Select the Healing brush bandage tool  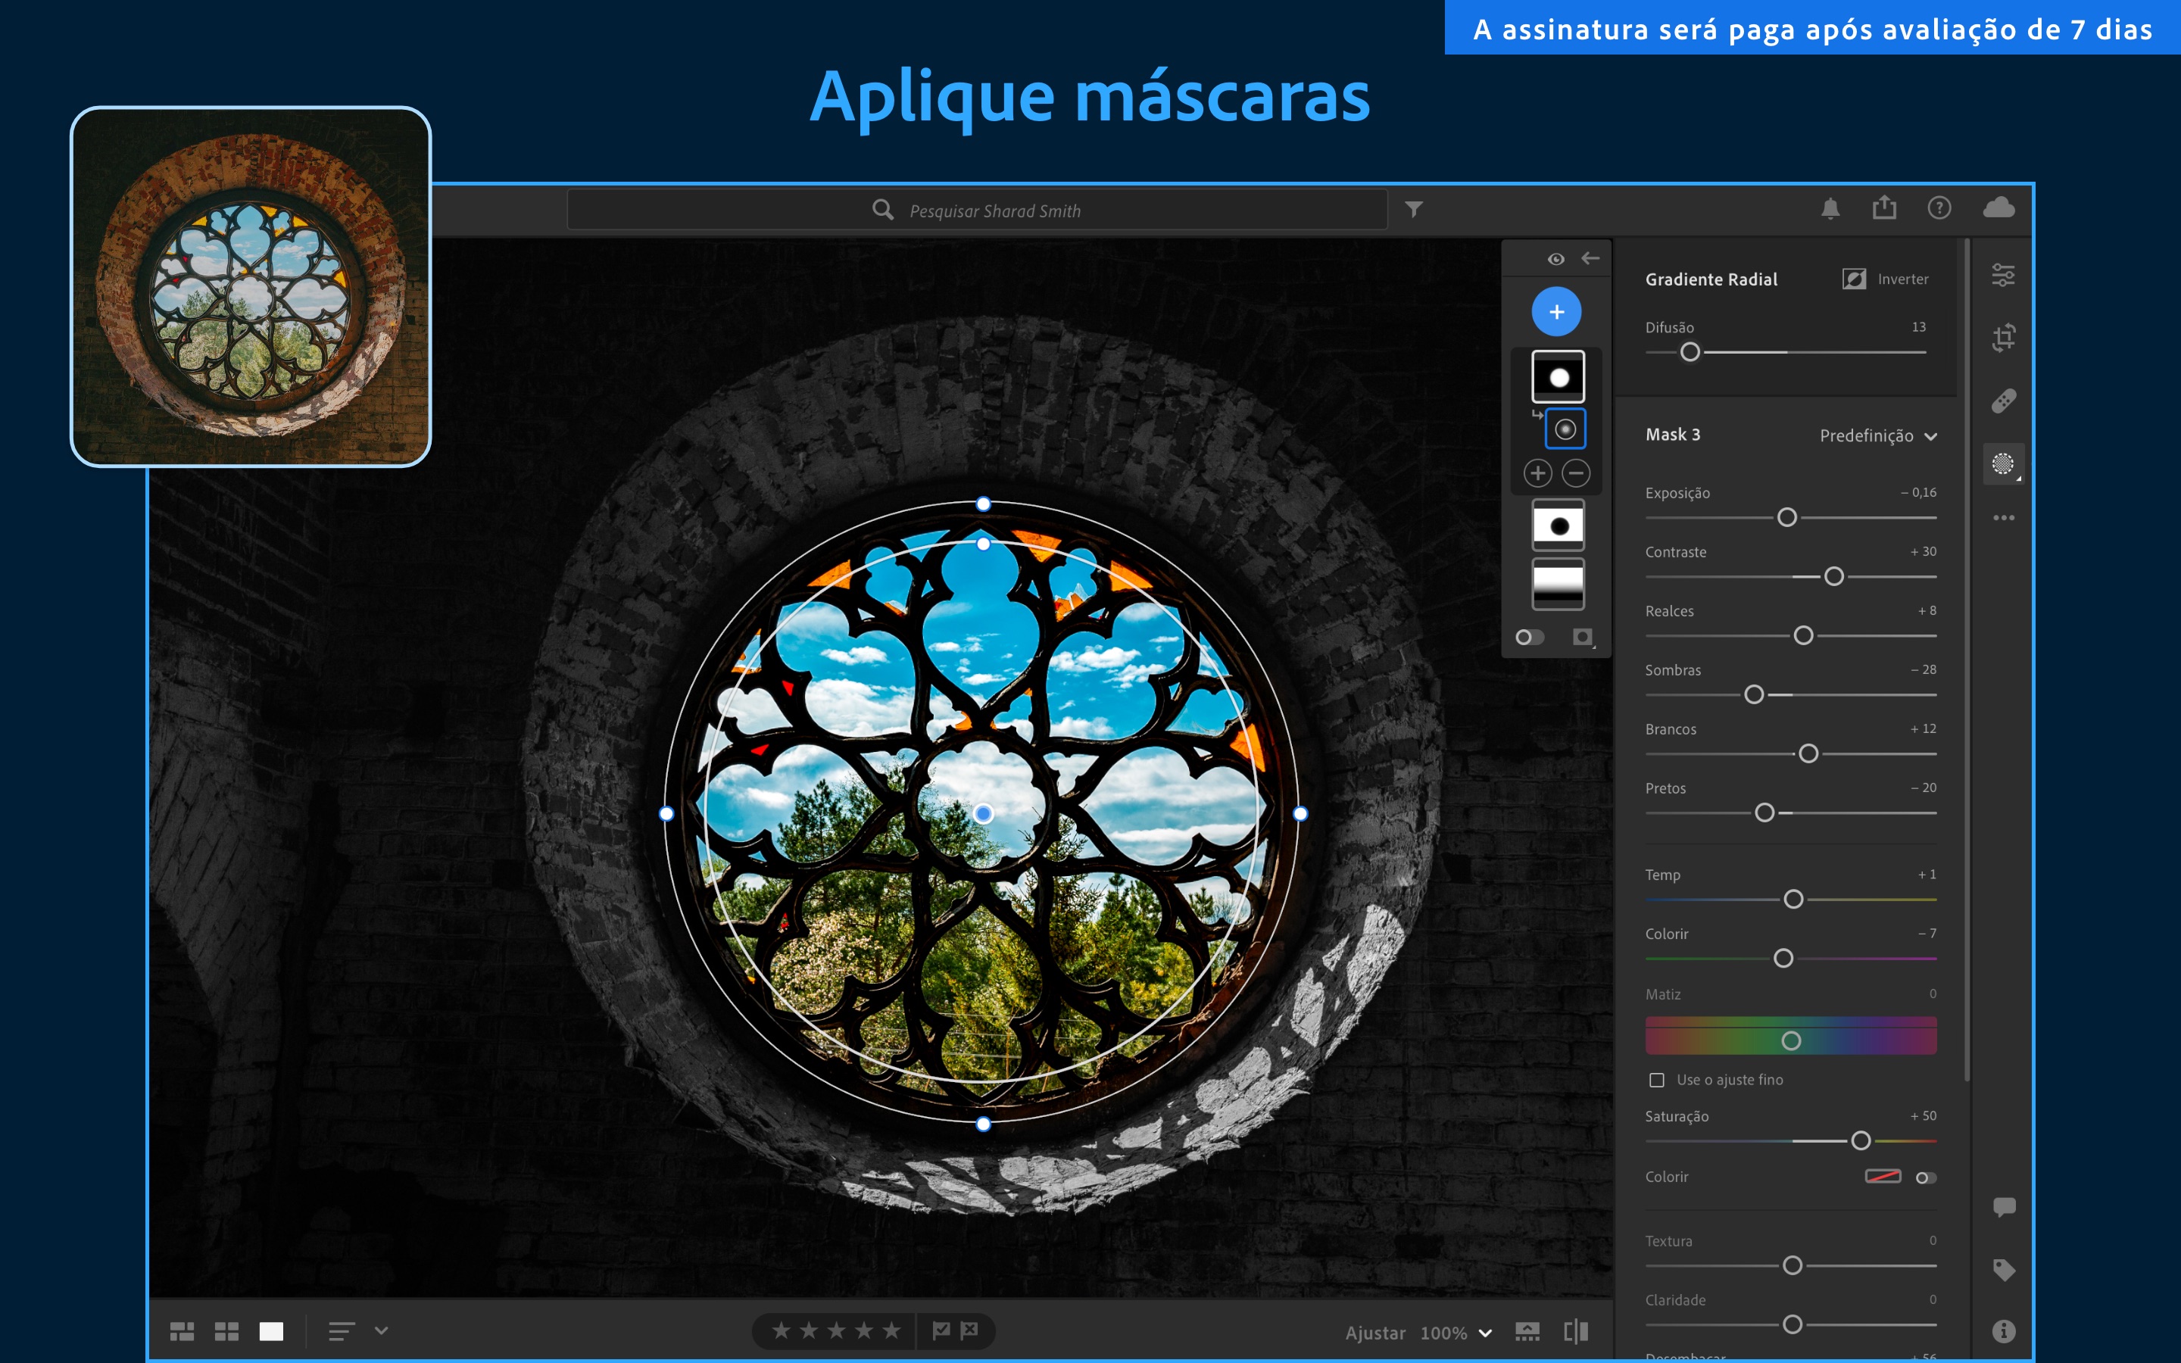click(x=2002, y=401)
